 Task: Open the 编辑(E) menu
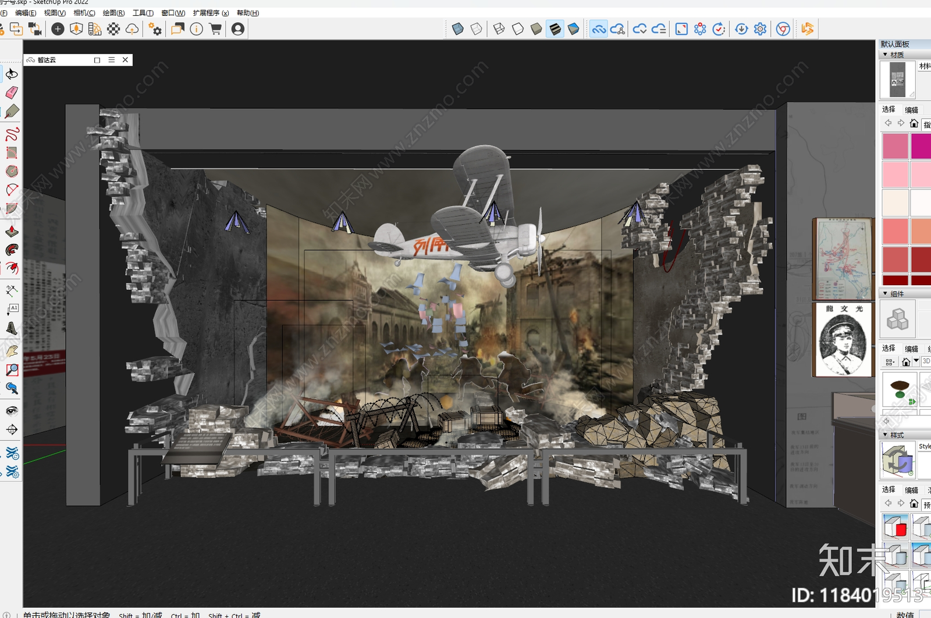(26, 13)
